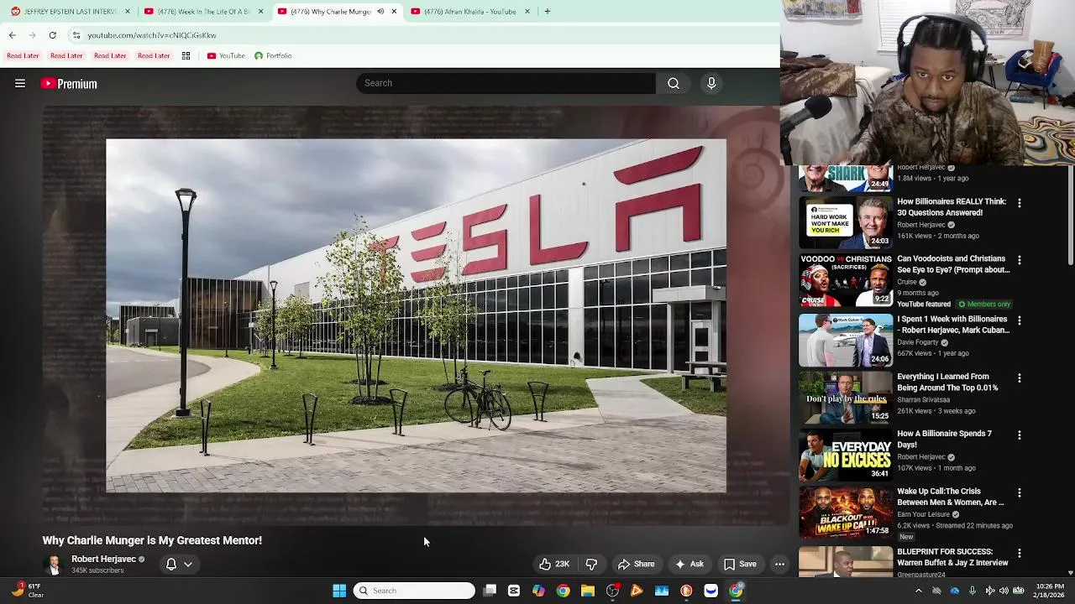Click 'Davie Fogarty' channel name
The height and width of the screenshot is (604, 1075).
[919, 342]
